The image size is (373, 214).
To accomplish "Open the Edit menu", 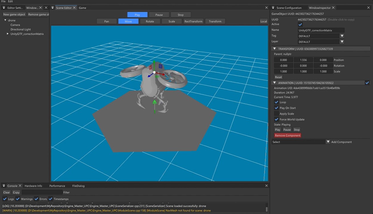I will click(10, 1).
